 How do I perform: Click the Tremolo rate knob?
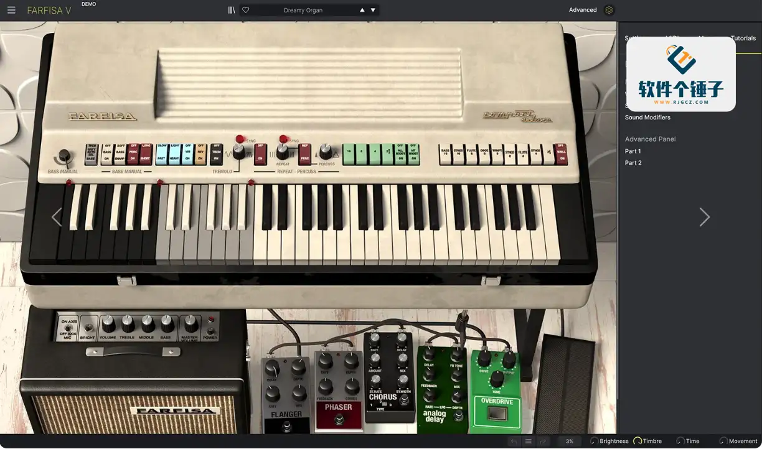(238, 150)
